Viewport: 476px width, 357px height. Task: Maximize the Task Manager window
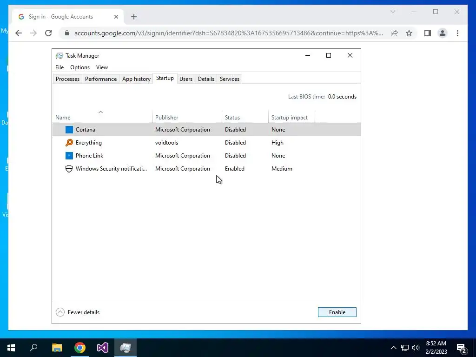click(329, 55)
